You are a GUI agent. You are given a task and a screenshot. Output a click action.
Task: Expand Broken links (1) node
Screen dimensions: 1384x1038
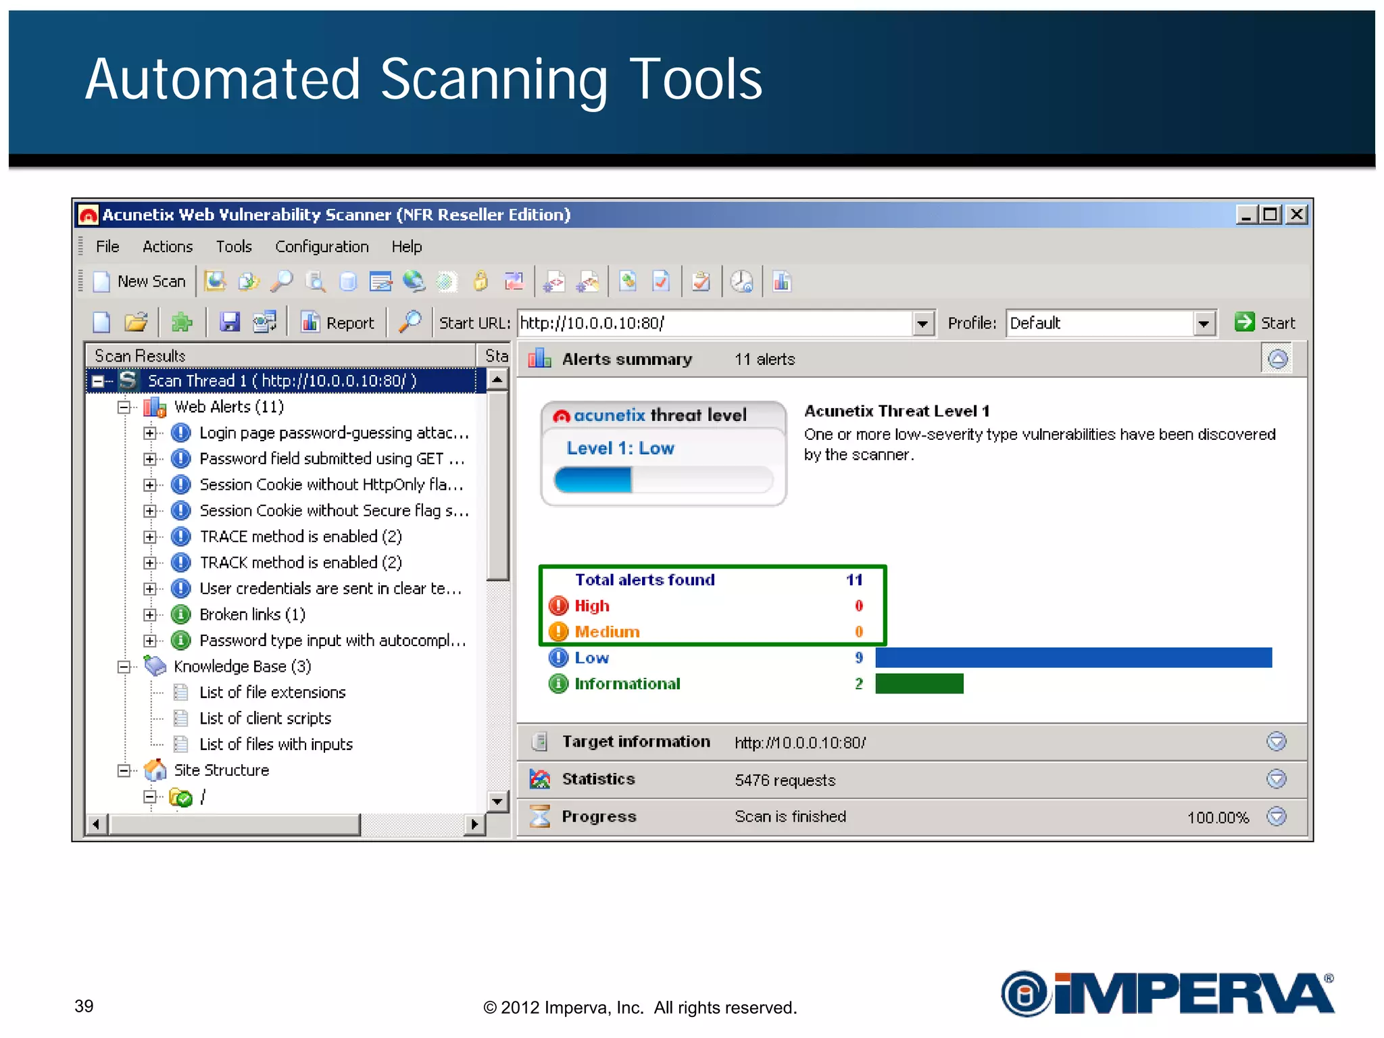tap(150, 615)
